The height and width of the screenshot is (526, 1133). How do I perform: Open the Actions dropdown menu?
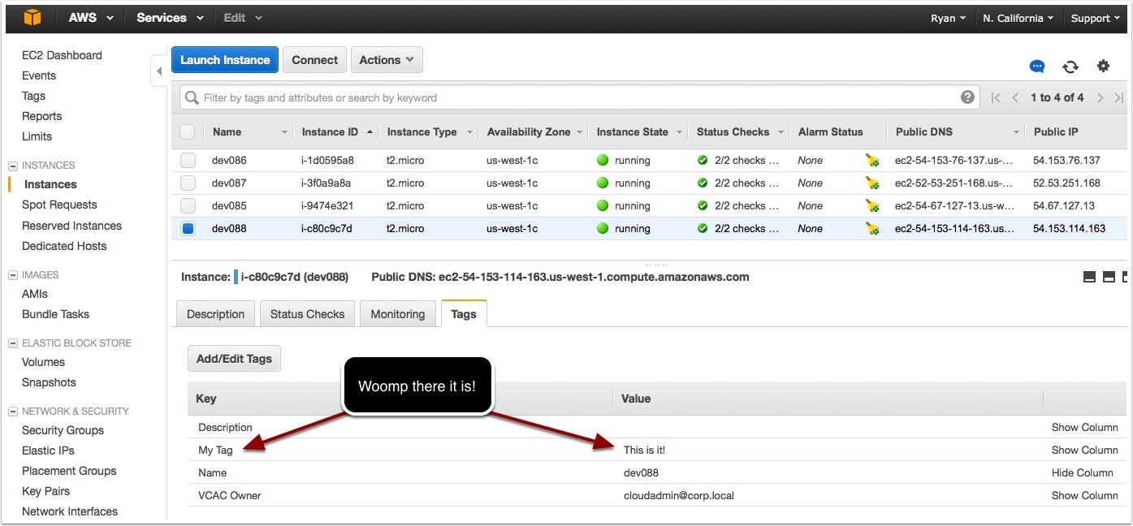click(x=386, y=60)
